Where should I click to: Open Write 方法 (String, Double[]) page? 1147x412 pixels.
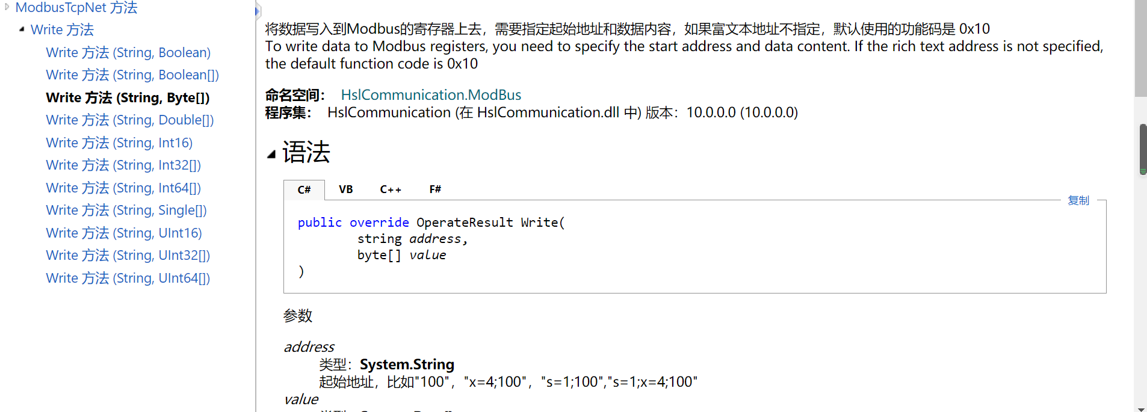[129, 120]
